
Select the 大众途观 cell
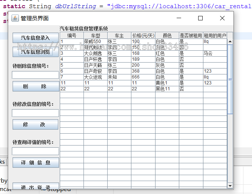point(95,77)
